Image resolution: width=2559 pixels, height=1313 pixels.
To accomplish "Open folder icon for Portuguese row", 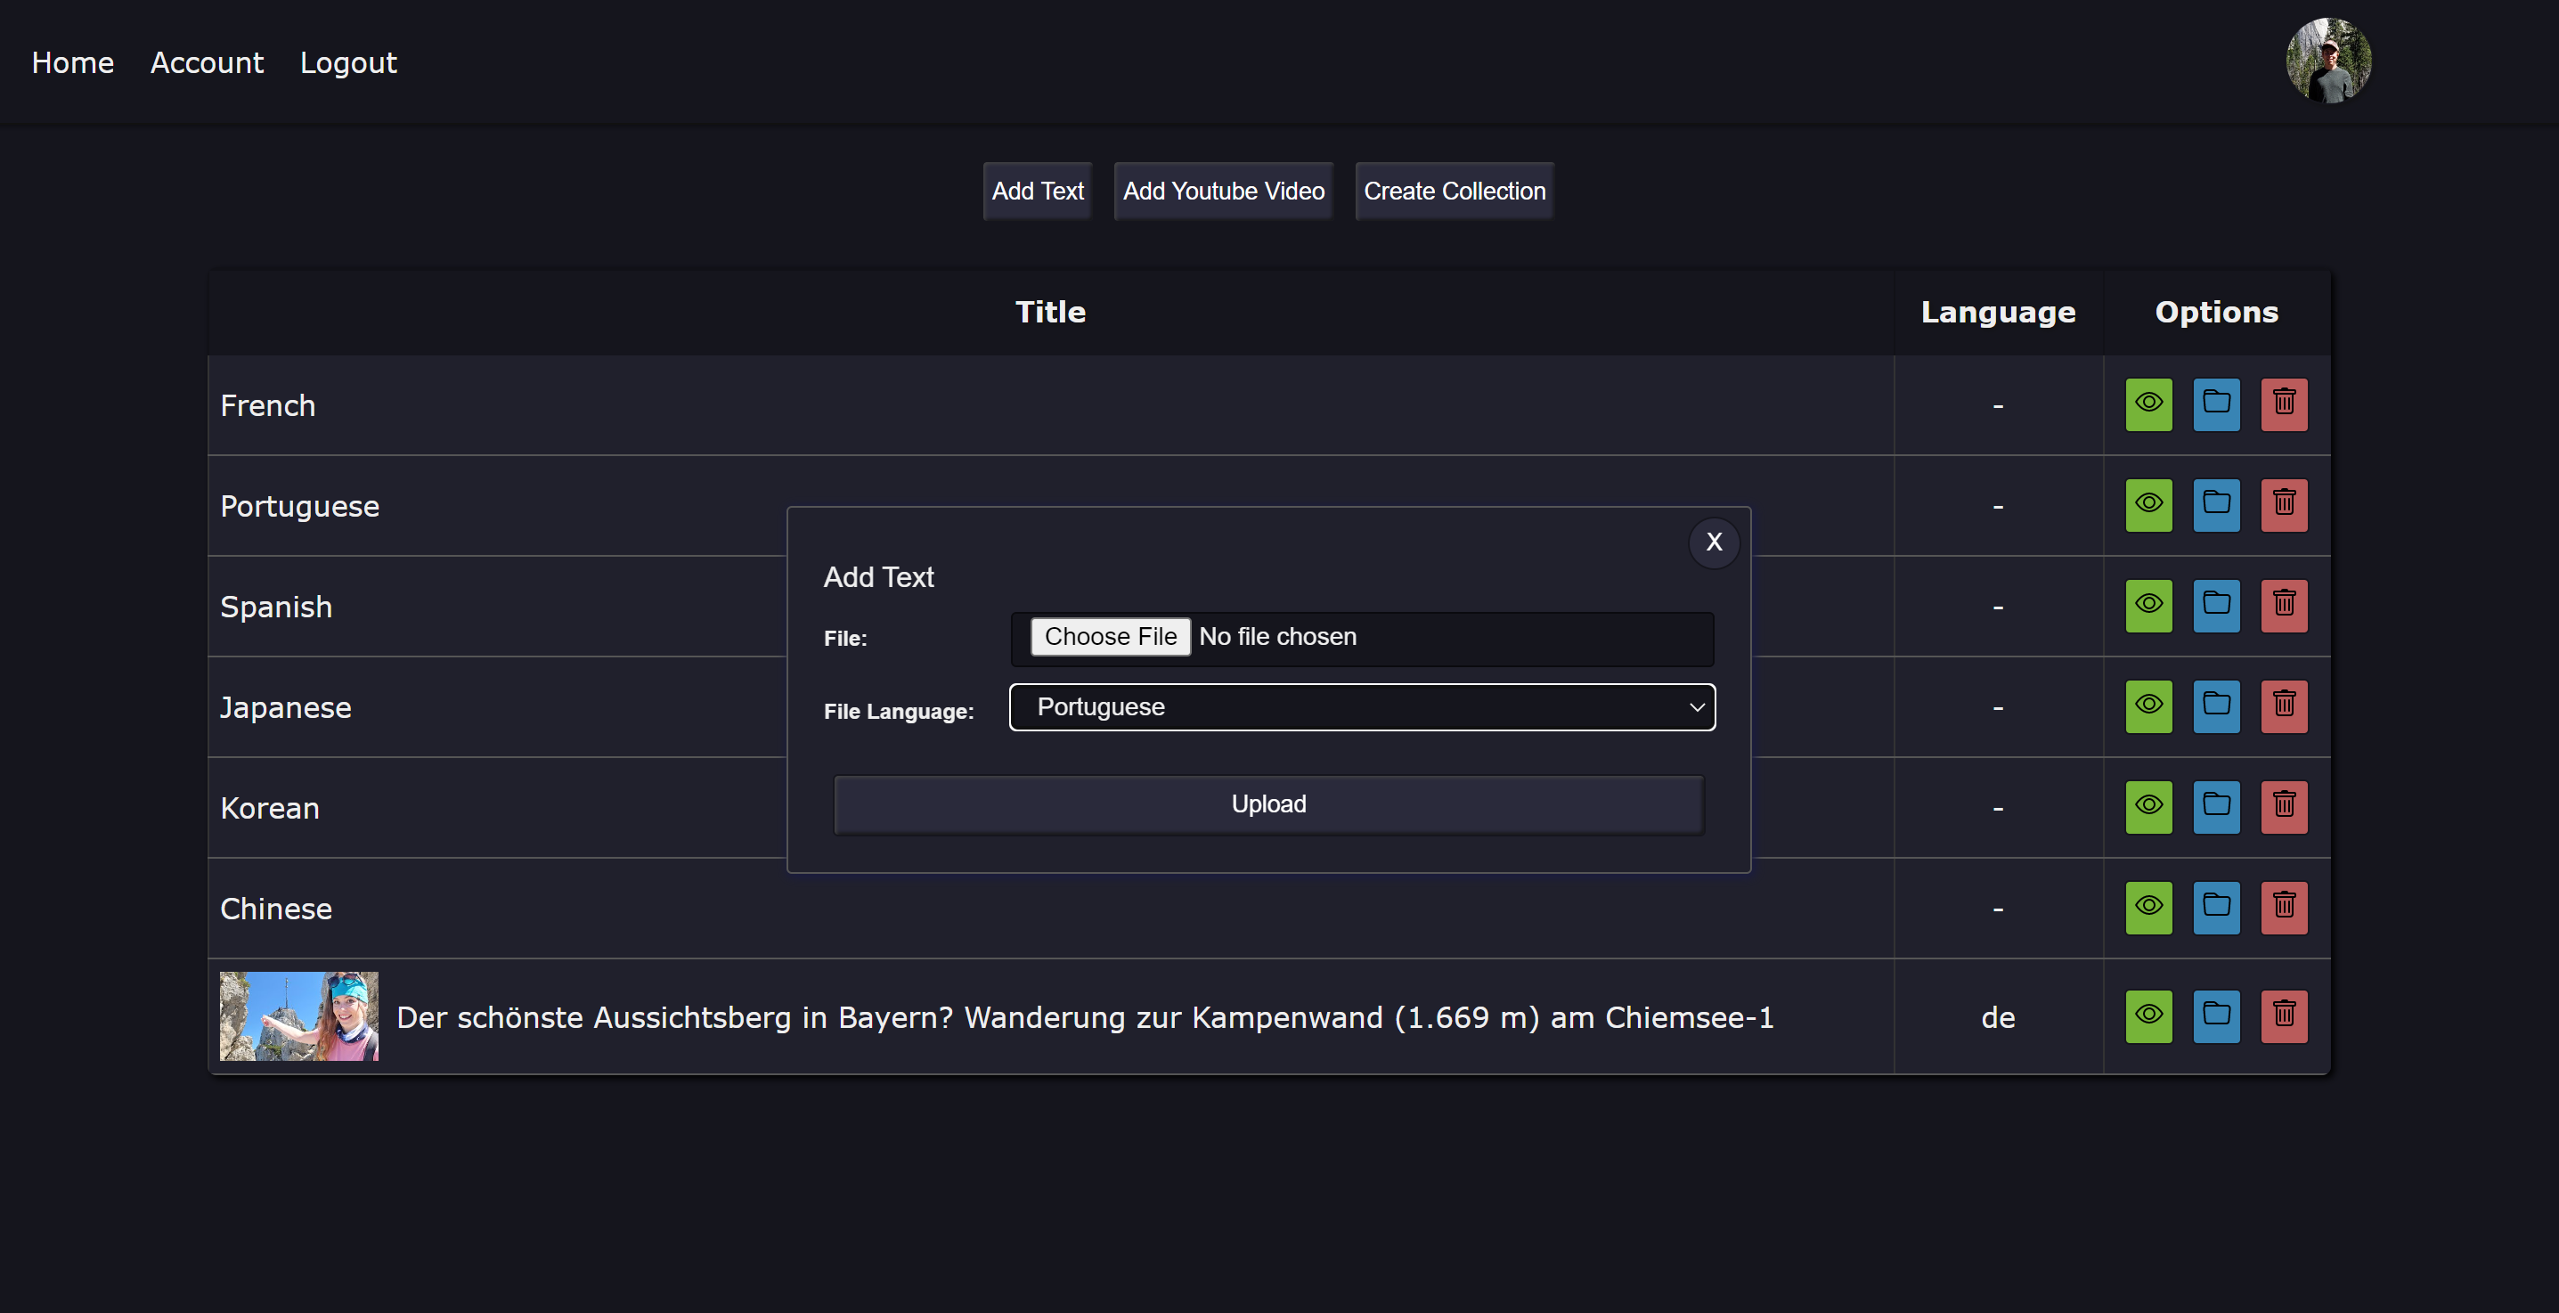I will (x=2216, y=504).
